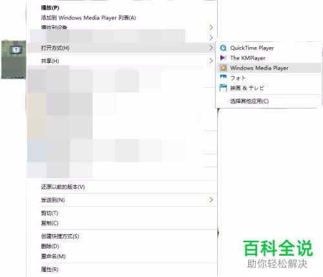Select 剪切(T) from the menu
This screenshot has height=277, width=323.
pos(121,213)
